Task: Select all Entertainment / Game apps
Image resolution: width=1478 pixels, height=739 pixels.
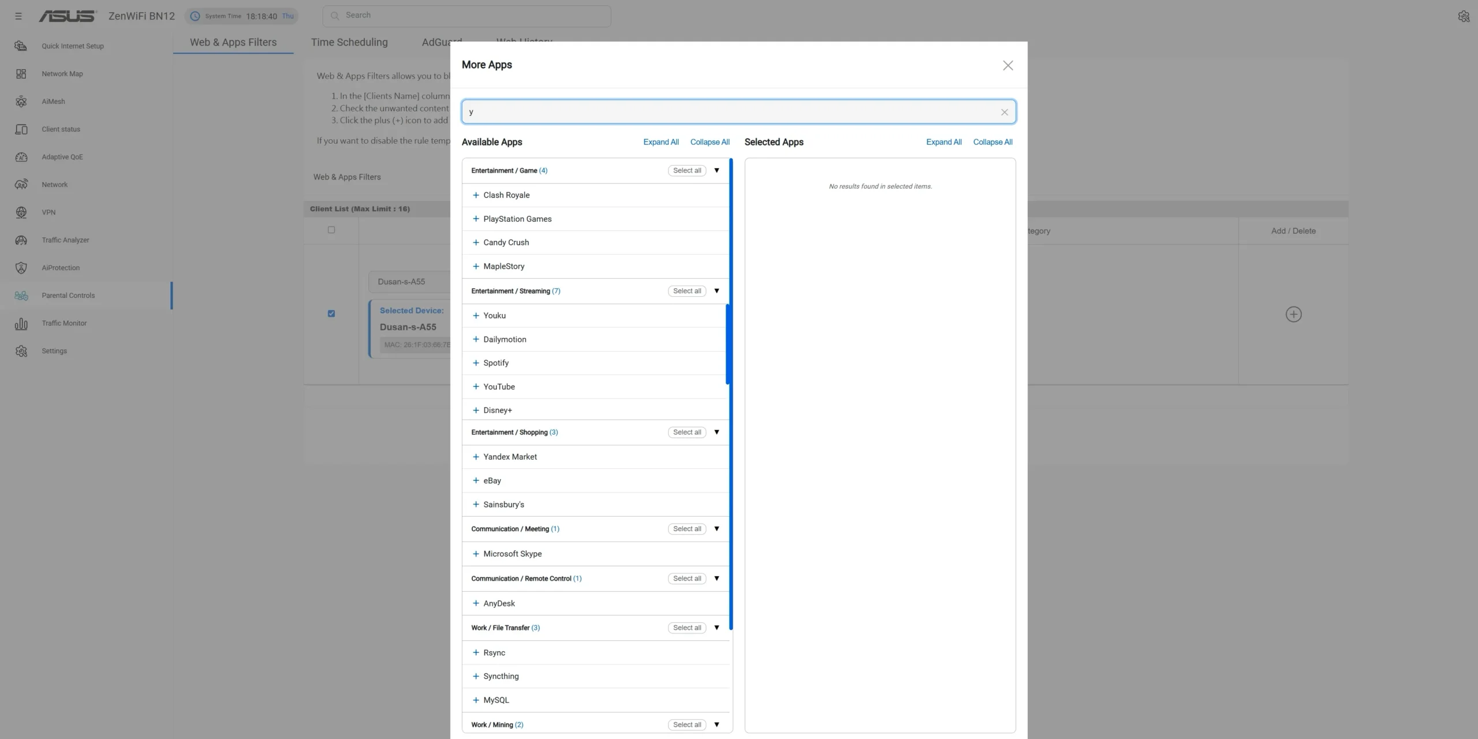Action: (687, 170)
